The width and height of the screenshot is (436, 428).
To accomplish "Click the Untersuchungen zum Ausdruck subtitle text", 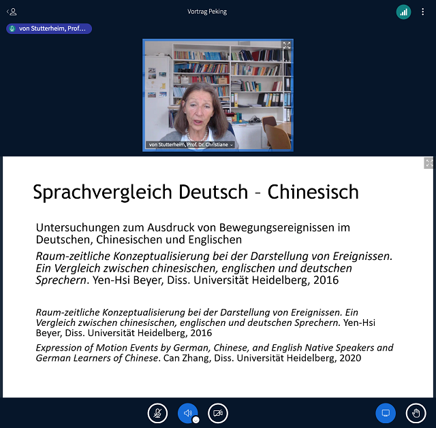I will point(193,233).
